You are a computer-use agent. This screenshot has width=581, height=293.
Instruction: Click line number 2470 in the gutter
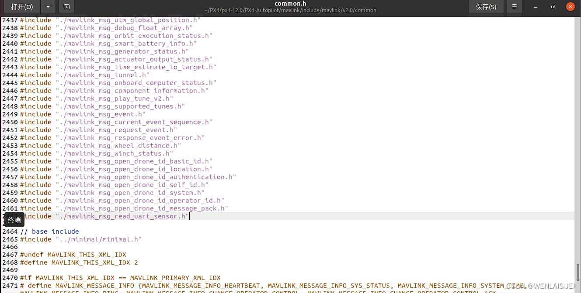tap(10, 278)
